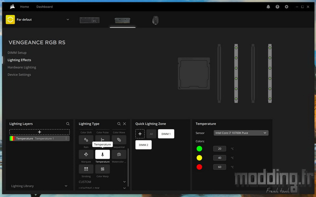Click the VENGEANCE RGB RS title
The image size is (316, 197).
(x=37, y=42)
